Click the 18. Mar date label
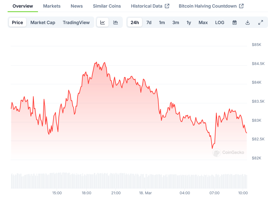This screenshot has height=199, width=268. pos(146,193)
